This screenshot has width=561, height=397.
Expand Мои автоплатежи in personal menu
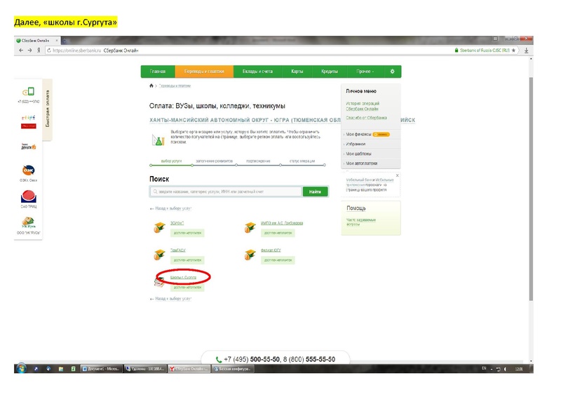[x=361, y=163]
